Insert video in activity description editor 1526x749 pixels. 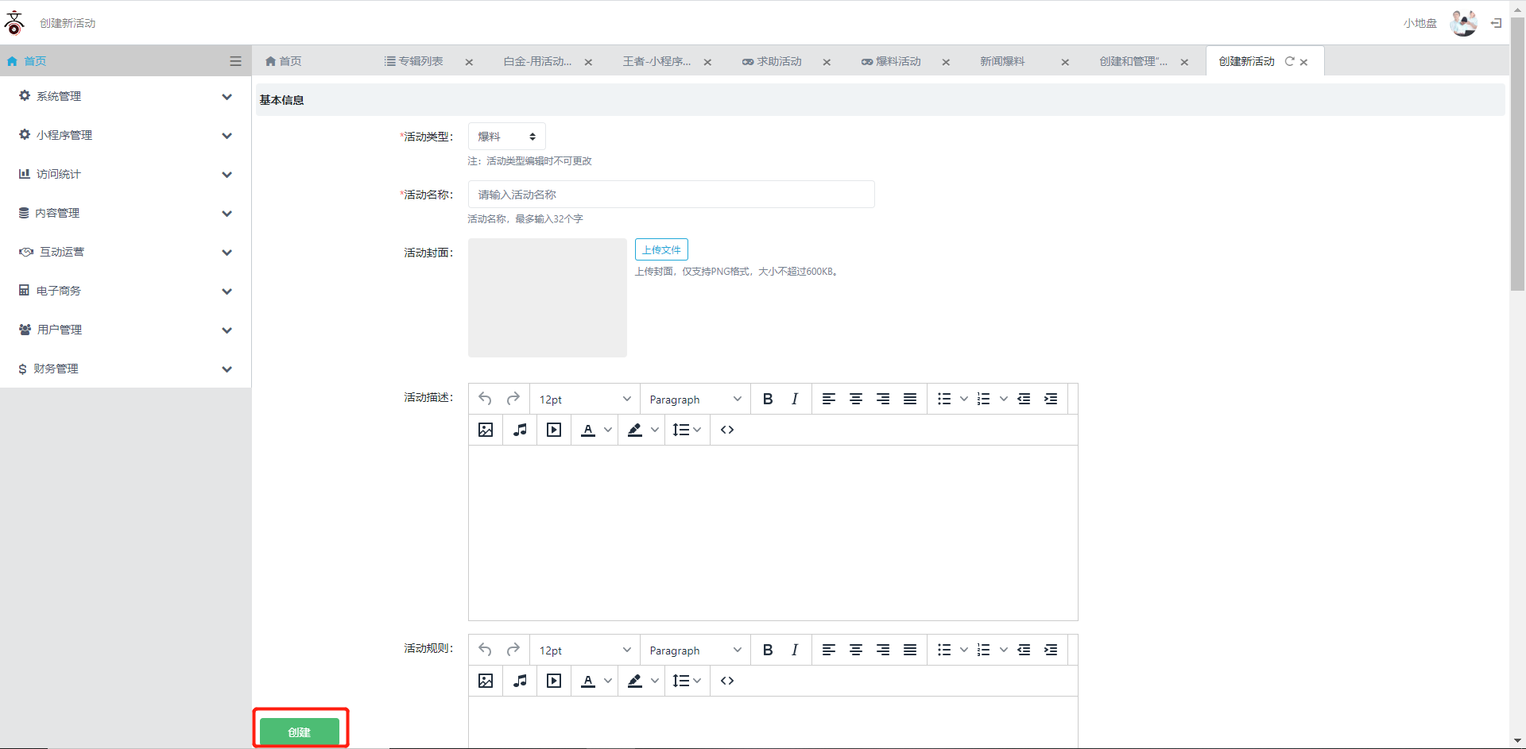554,430
